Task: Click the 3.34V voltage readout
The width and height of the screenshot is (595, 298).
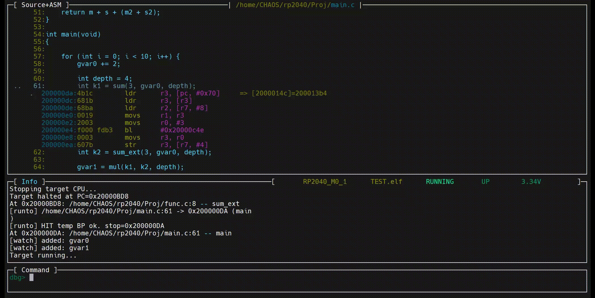Action: coord(531,182)
